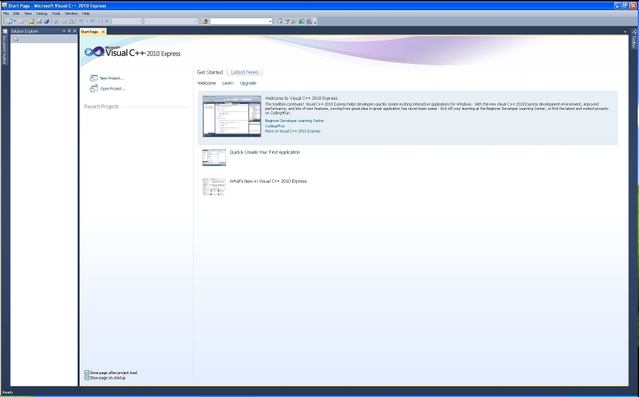Viewport: 639px width, 397px height.
Task: Click the icon beside New Project
Action: [x=93, y=78]
